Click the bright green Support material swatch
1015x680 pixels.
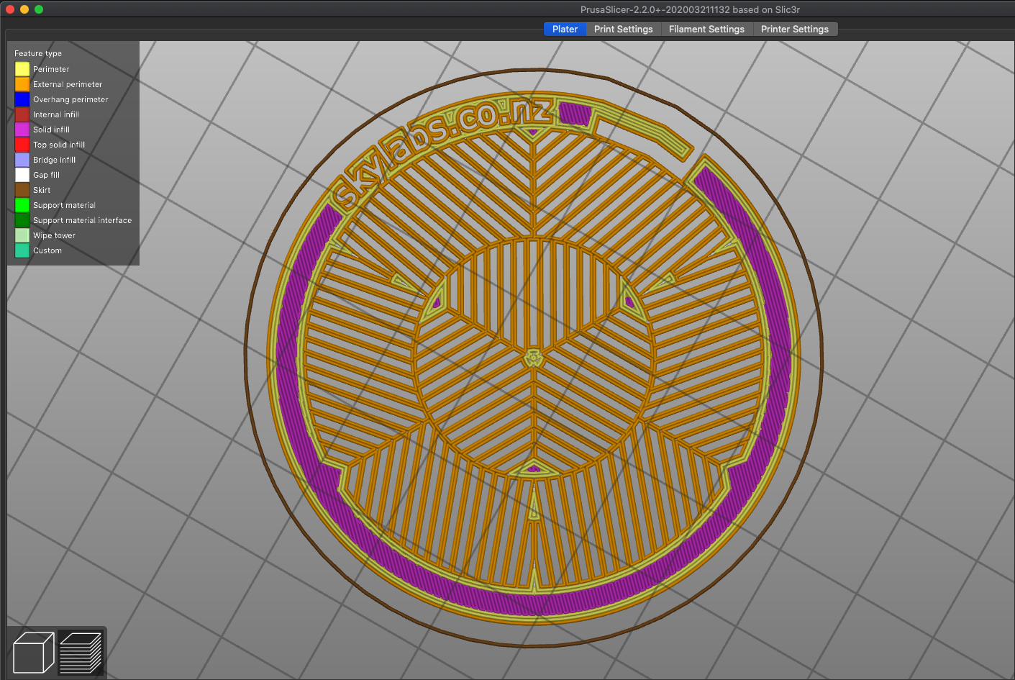[x=22, y=205]
